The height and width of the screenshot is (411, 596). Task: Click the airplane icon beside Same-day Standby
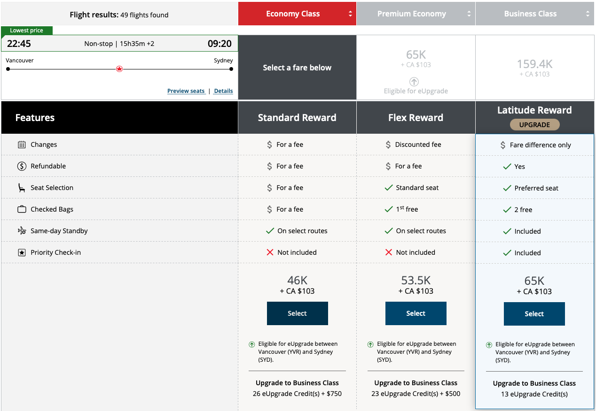pyautogui.click(x=22, y=231)
